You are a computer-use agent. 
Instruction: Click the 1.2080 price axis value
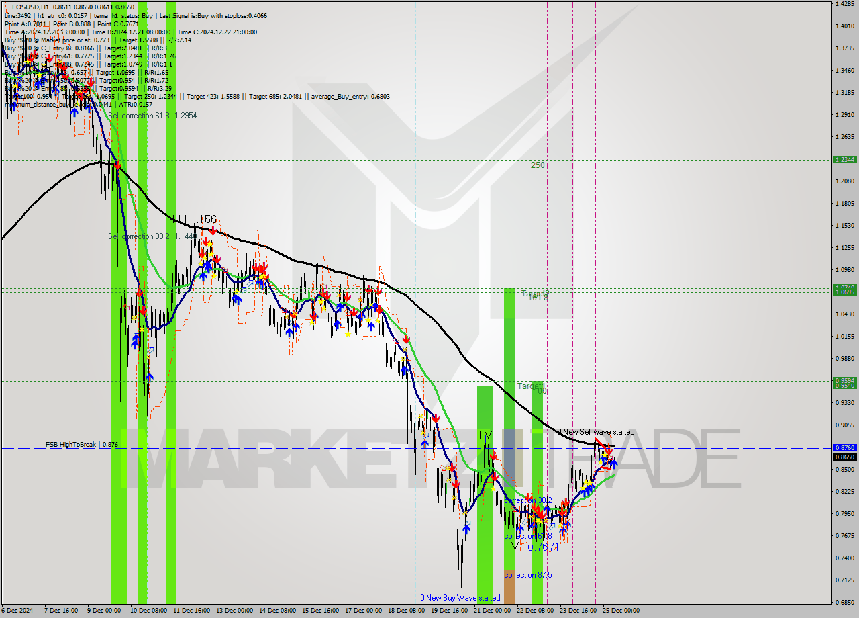(844, 181)
